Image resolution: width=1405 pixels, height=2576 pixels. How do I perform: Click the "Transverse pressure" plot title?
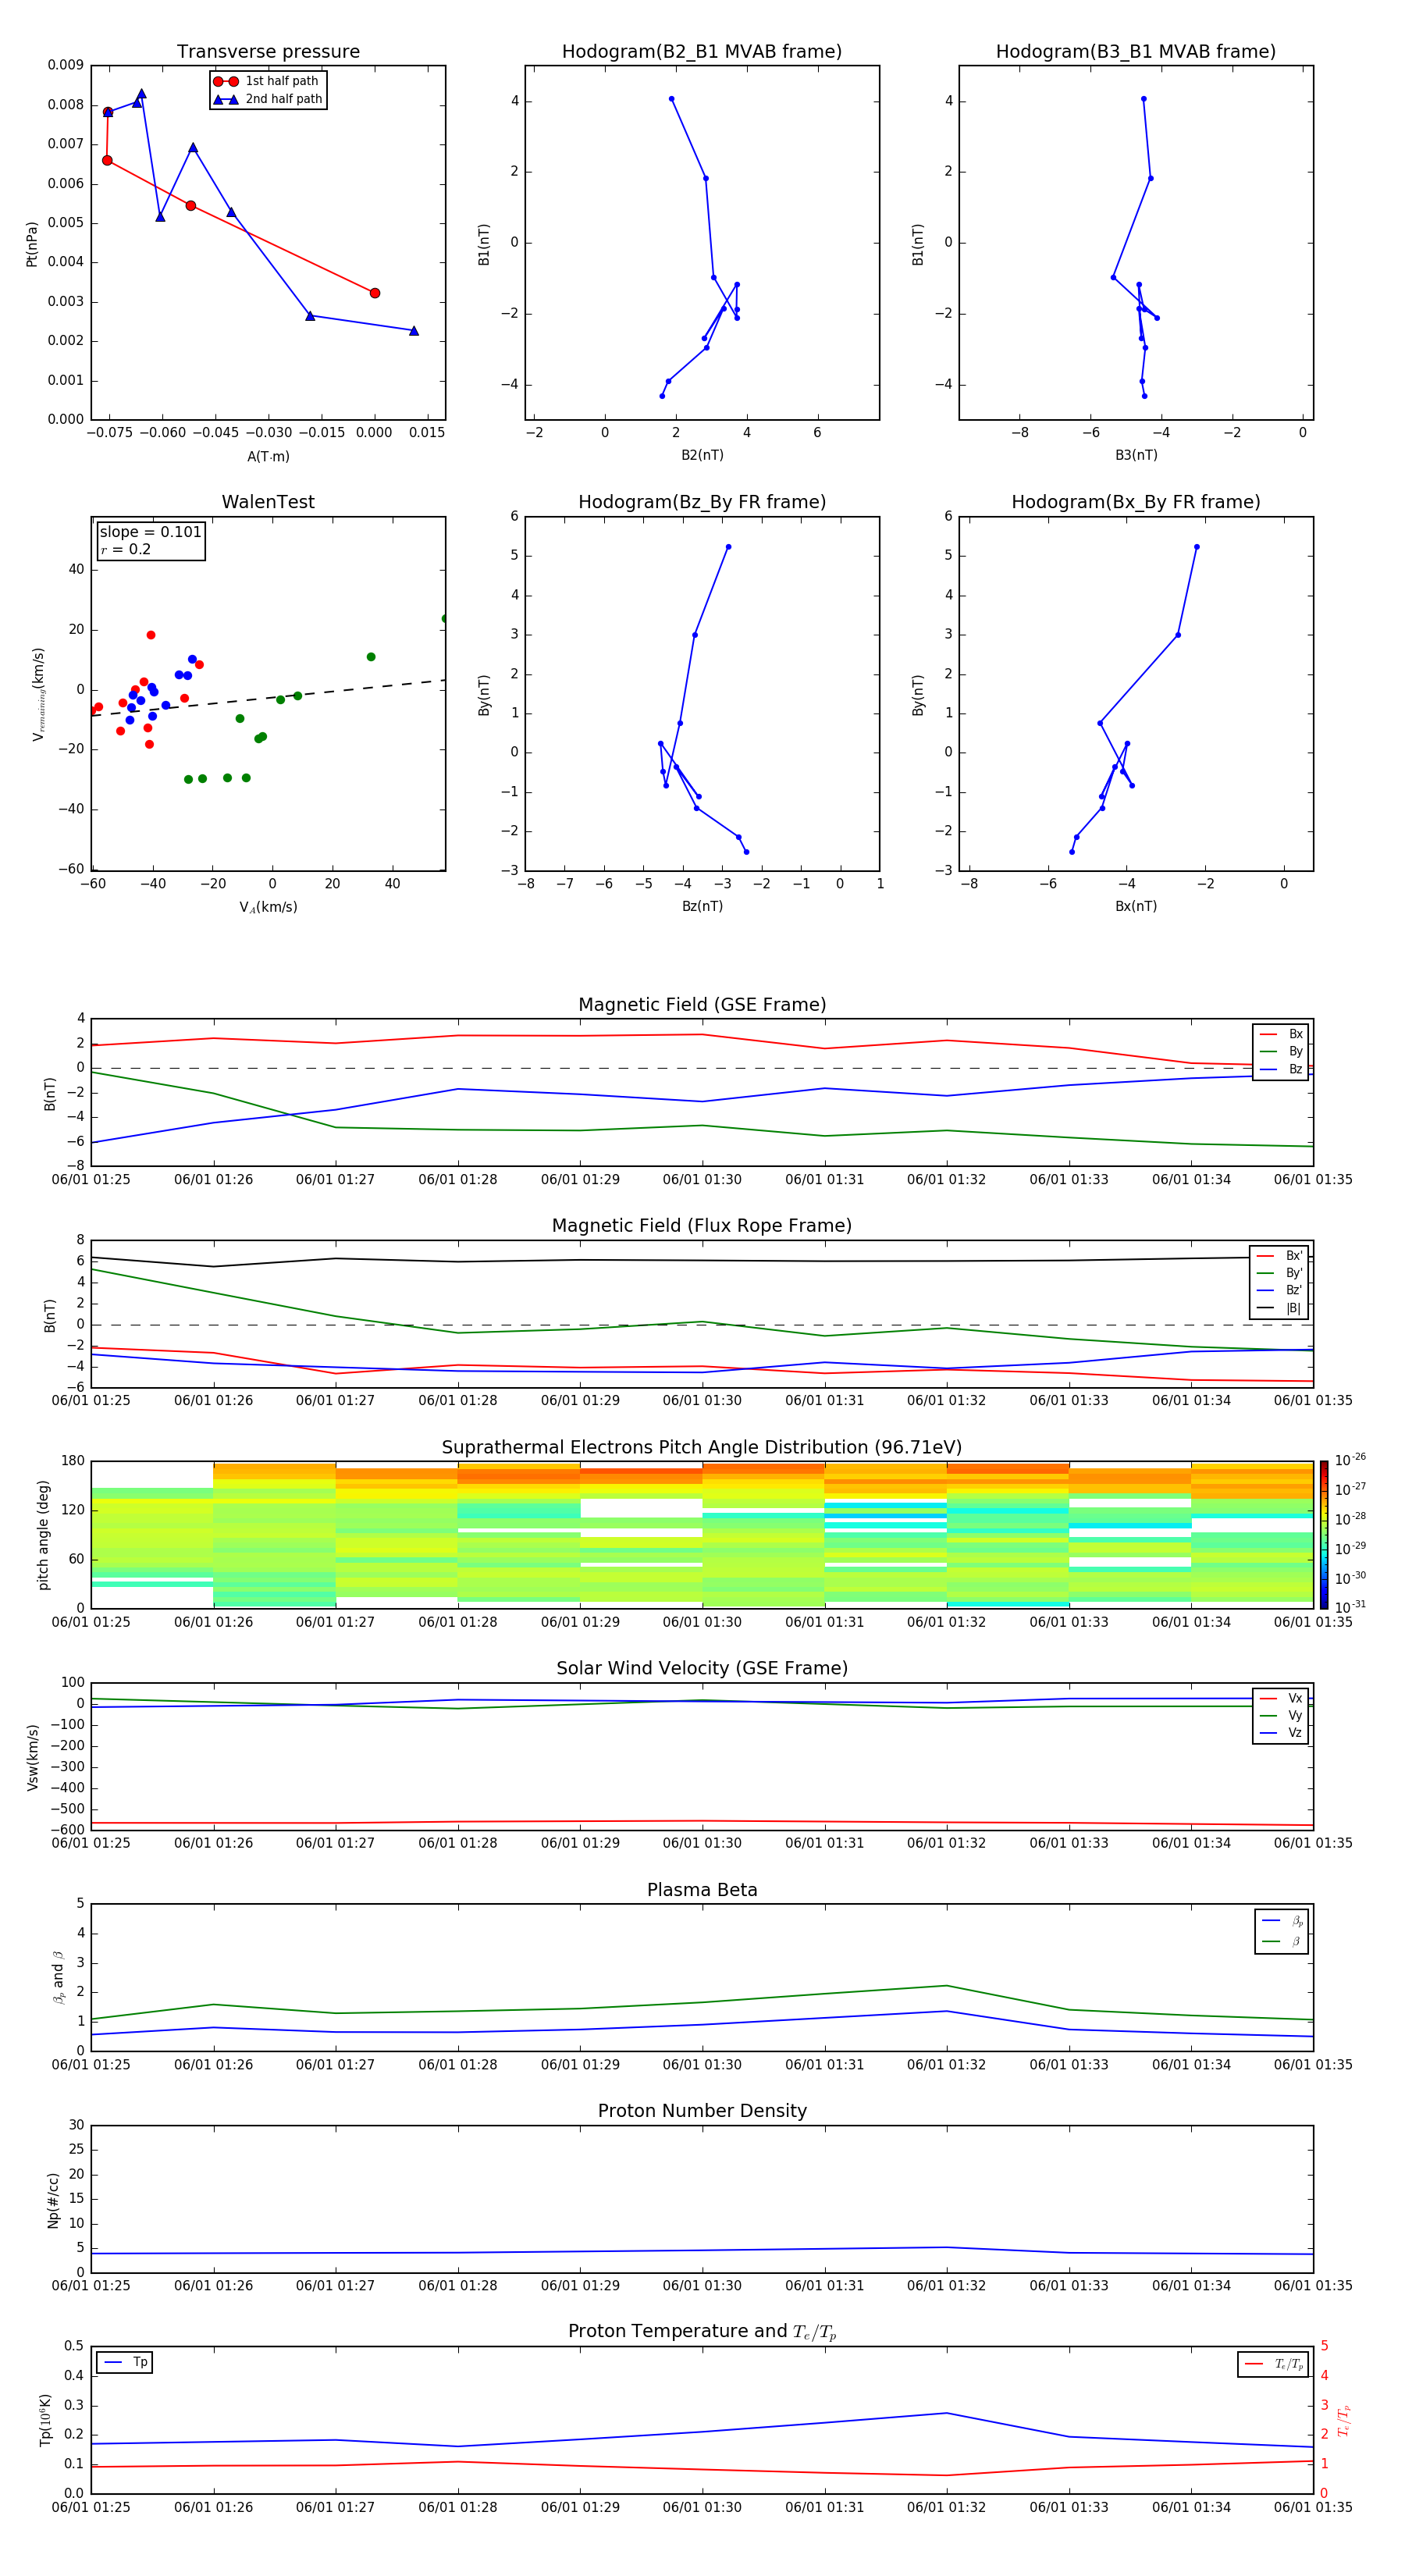tap(268, 52)
